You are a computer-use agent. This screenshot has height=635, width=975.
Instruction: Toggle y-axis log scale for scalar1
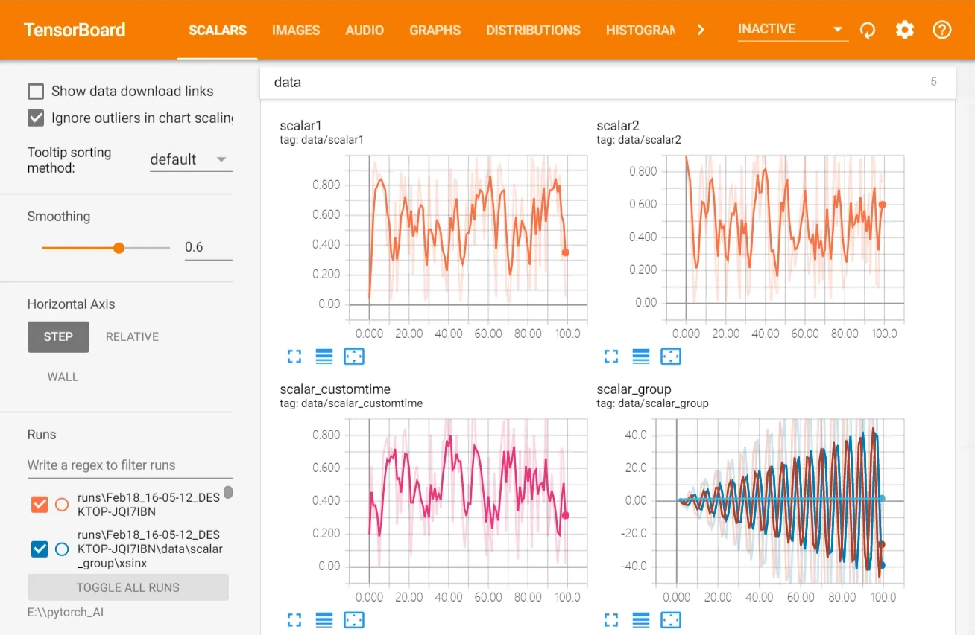click(324, 357)
